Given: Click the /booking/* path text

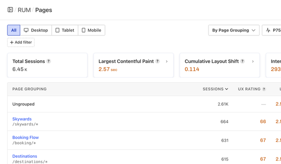Looking at the screenshot, I should click(x=24, y=143).
